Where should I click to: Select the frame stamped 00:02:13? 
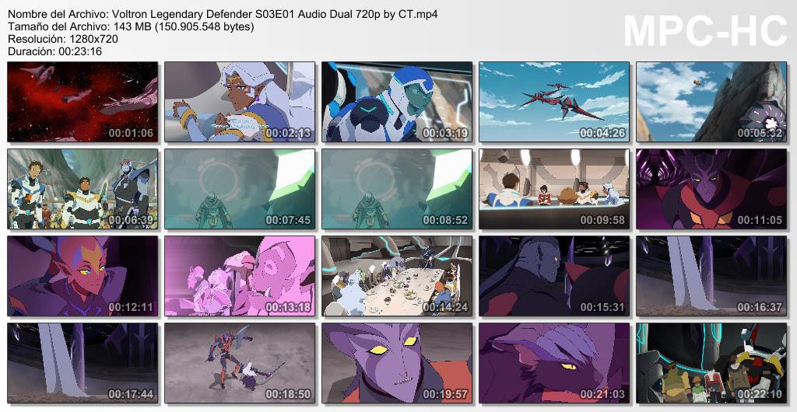[x=240, y=102]
